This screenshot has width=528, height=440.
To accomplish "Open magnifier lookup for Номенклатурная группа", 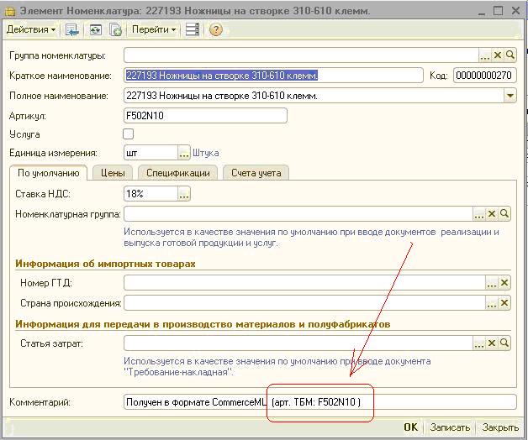I will [x=505, y=214].
